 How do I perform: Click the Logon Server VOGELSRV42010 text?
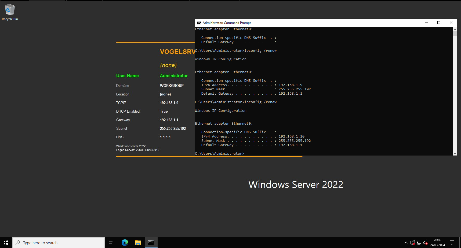pyautogui.click(x=138, y=150)
